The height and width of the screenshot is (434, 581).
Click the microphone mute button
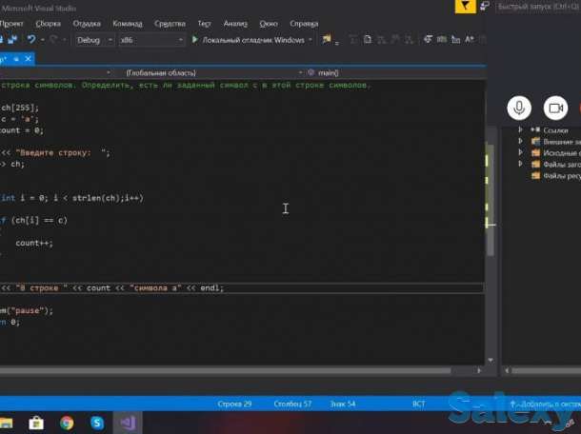519,108
